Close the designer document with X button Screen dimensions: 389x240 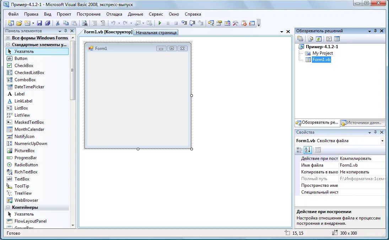coord(288,32)
